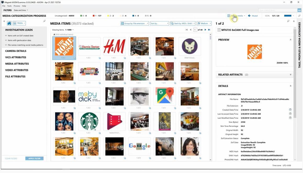This screenshot has width=303, height=173.
Task: Open the Date and time filter dropdown
Action: coord(21,10)
